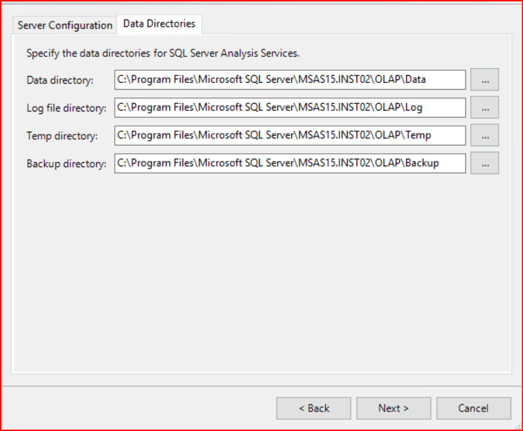
Task: Select the Temp directory text box
Action: pyautogui.click(x=290, y=136)
